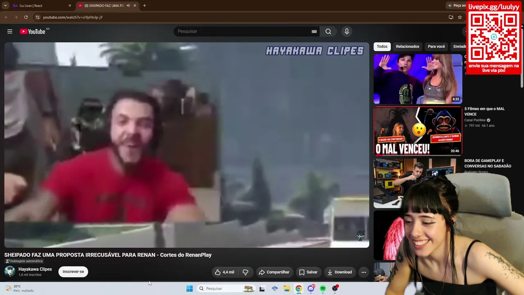
Task: Open Google Chrome from the taskbar
Action: [x=299, y=288]
